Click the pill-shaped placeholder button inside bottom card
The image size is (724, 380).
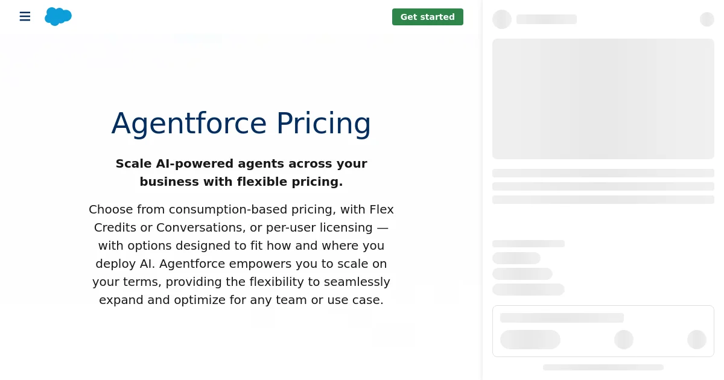(530, 340)
